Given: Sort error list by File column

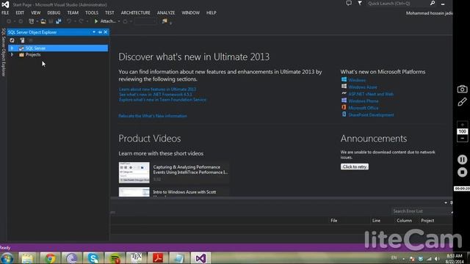Looking at the screenshot, I should (334, 221).
